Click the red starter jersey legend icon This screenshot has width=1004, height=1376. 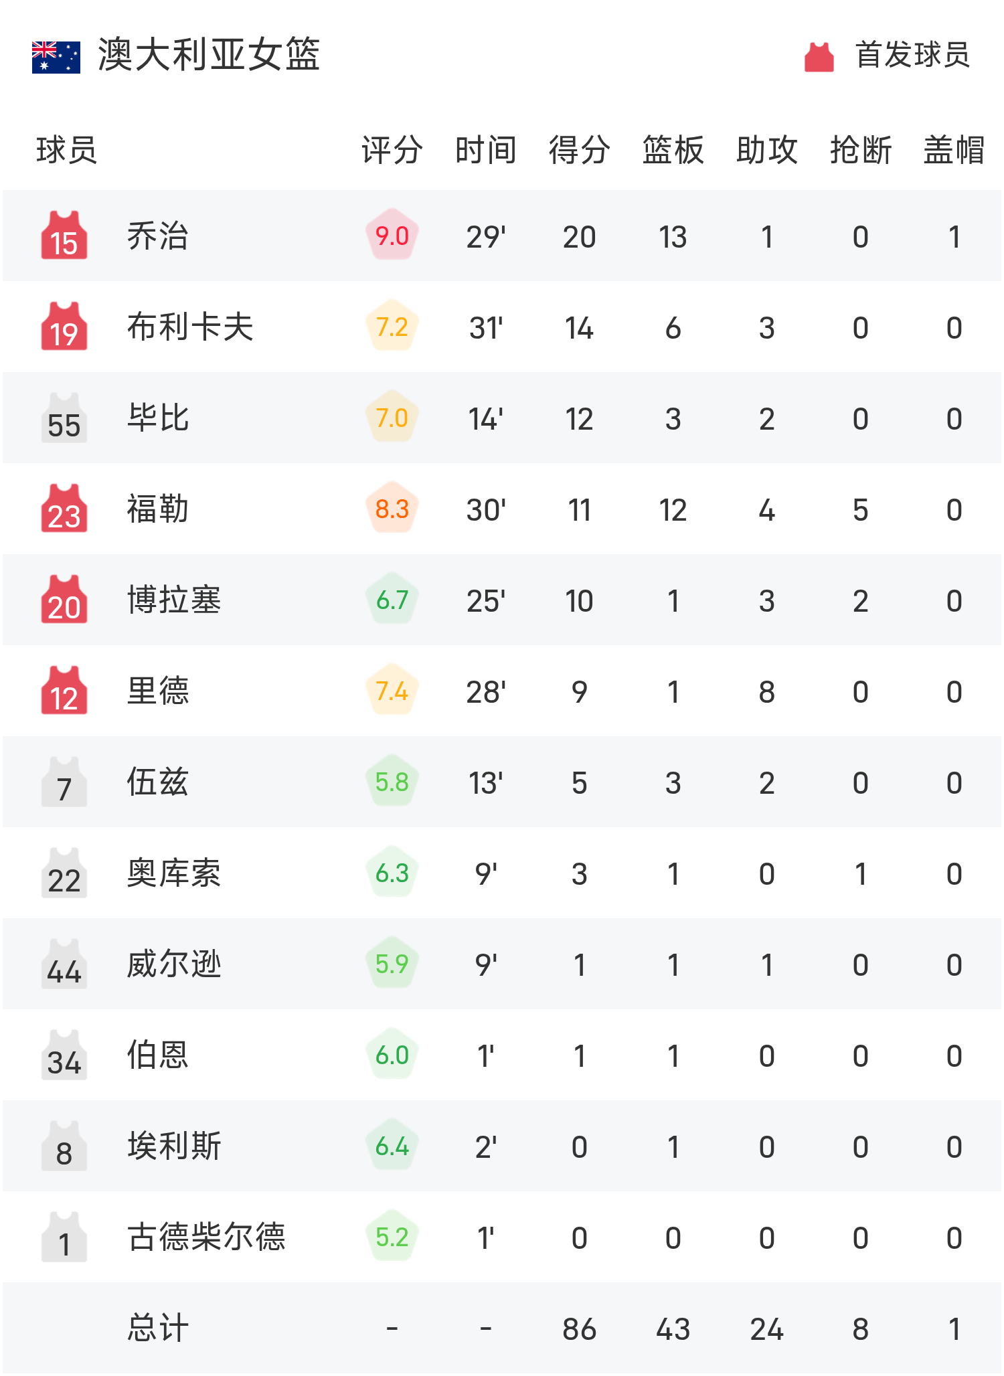tap(819, 57)
